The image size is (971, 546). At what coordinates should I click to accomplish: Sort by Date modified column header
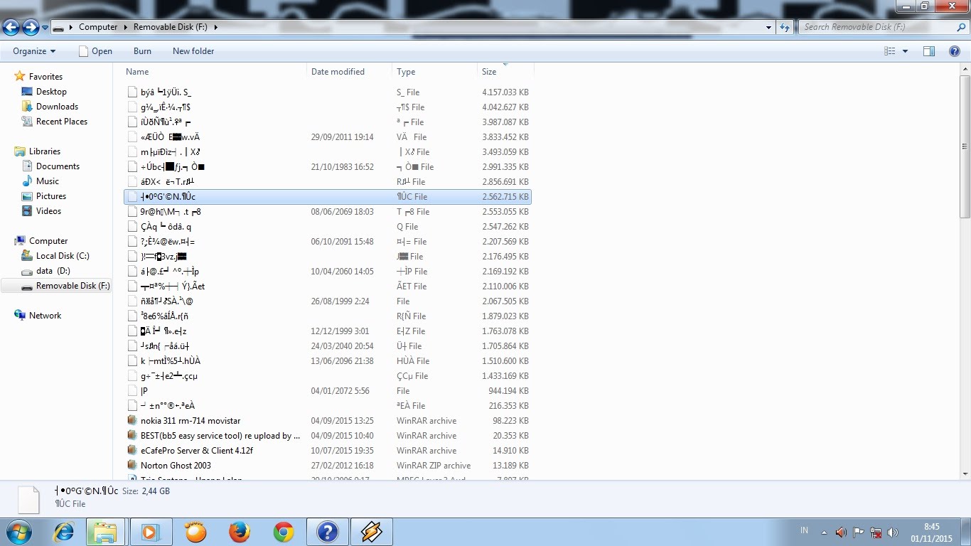(349, 72)
